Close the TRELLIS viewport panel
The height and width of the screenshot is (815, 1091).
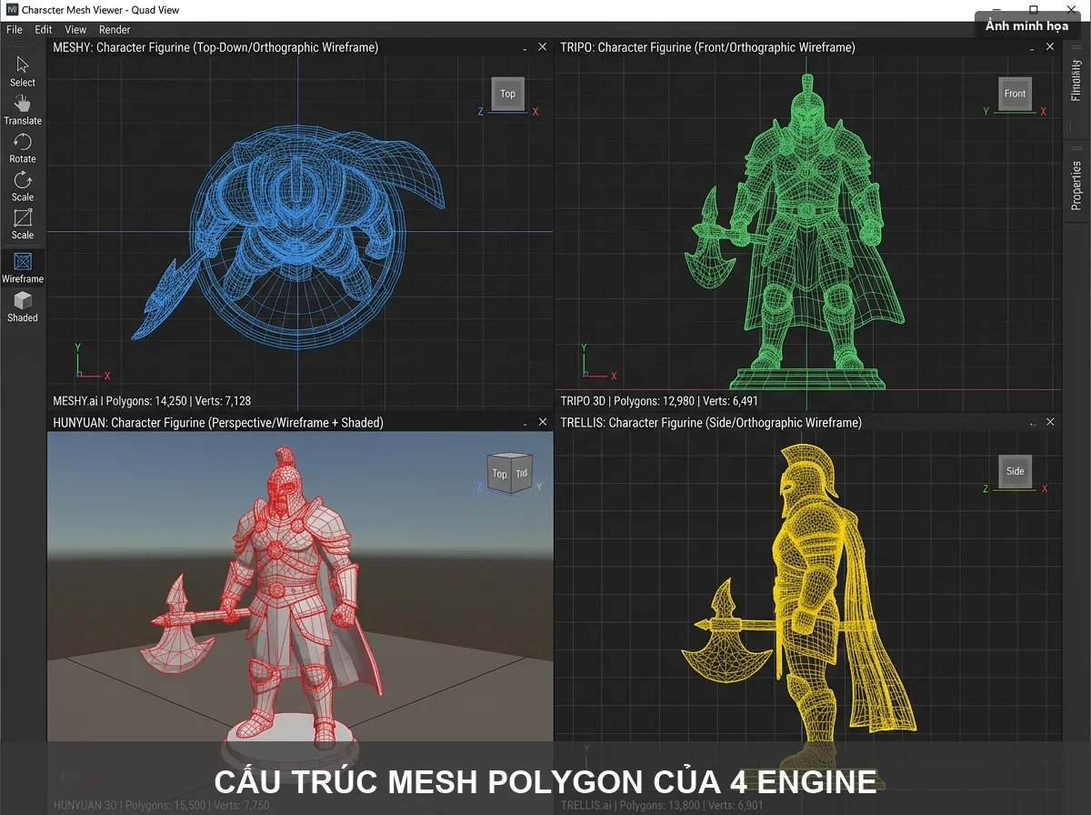(x=1050, y=422)
